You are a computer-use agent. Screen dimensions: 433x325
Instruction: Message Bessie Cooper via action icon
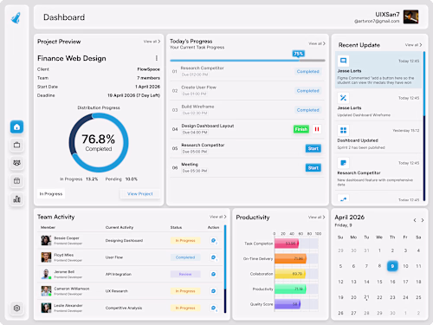214,240
